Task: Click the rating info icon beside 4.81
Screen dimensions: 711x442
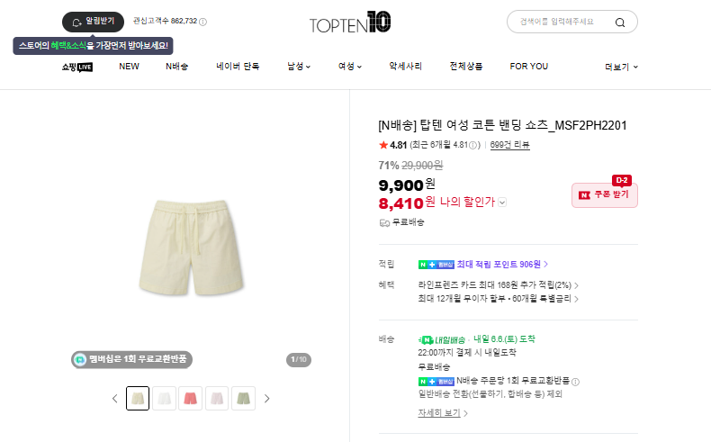Action: click(x=472, y=145)
